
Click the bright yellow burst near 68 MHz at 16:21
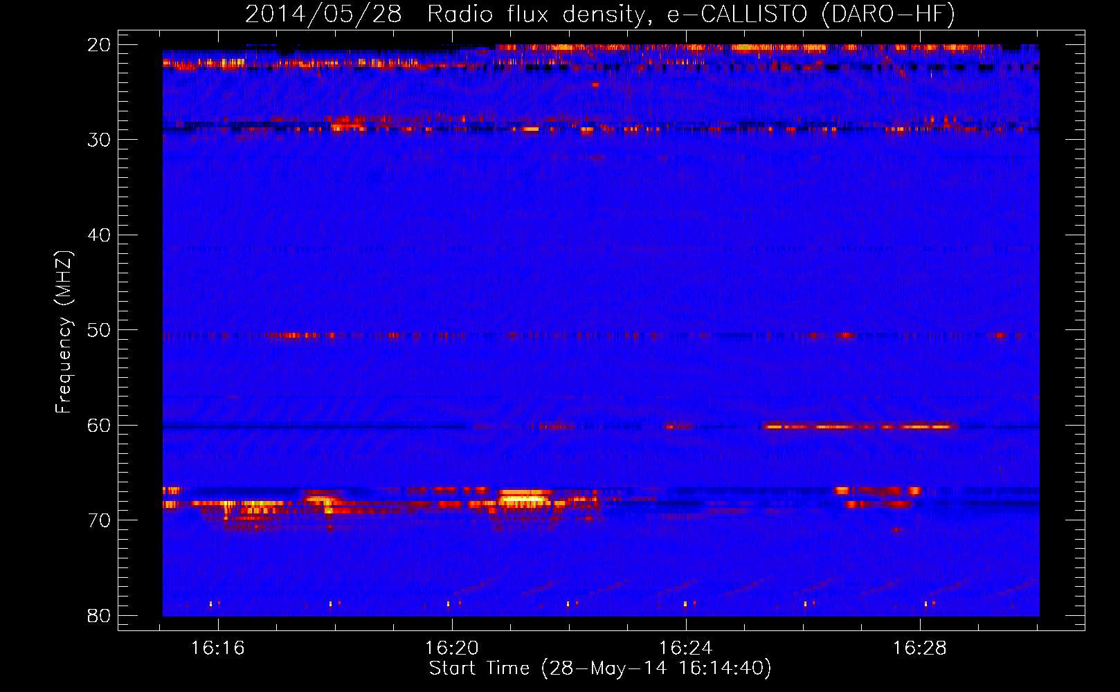(525, 498)
